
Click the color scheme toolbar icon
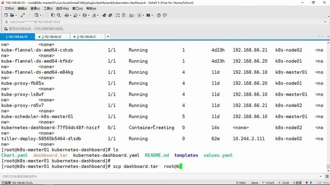click(76, 15)
